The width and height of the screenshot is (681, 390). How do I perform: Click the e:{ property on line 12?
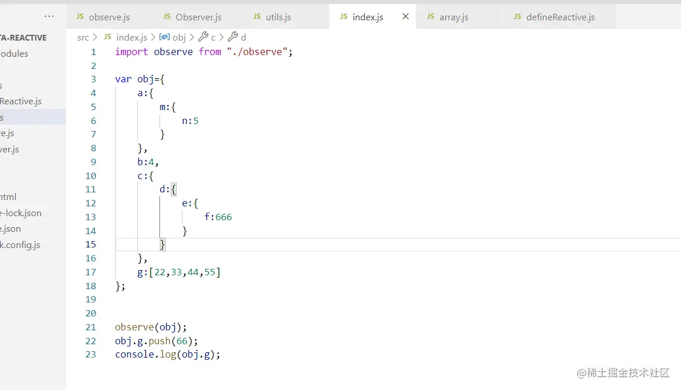[190, 203]
